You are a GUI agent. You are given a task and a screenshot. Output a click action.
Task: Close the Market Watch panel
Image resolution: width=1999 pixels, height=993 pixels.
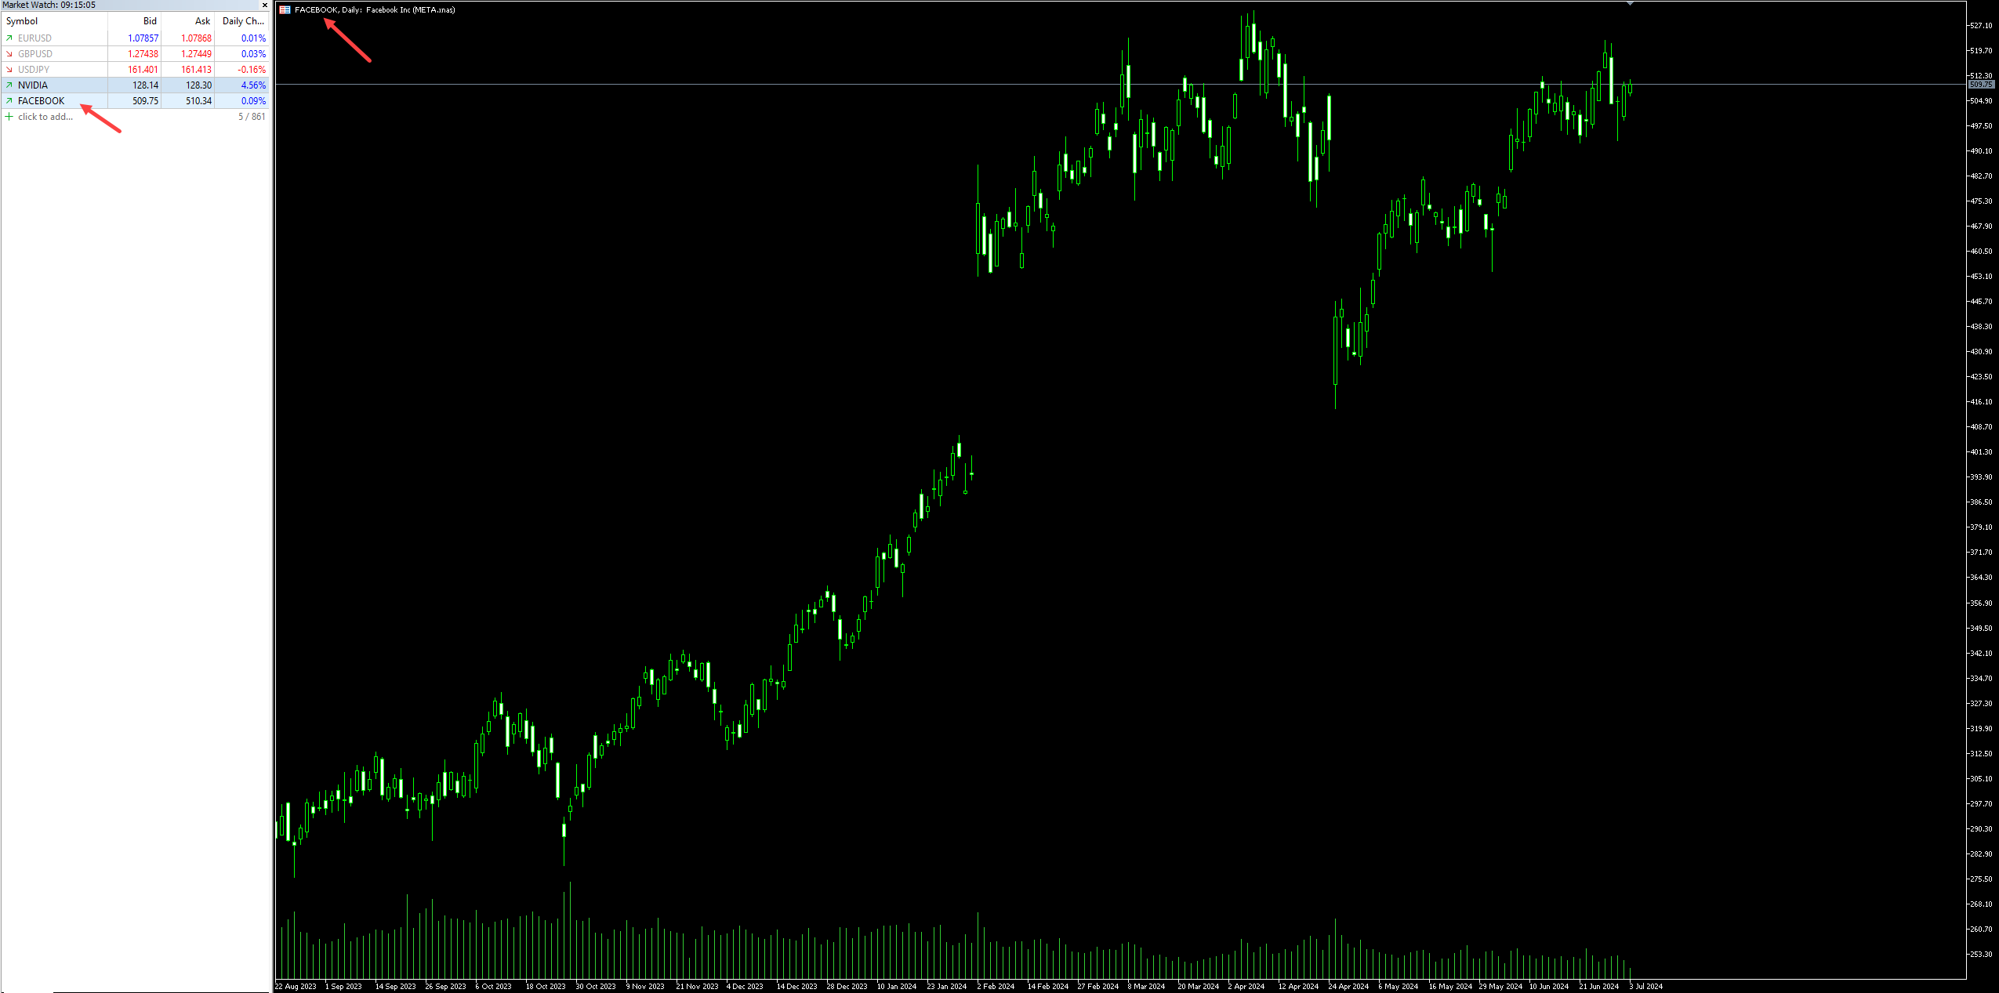tap(265, 5)
